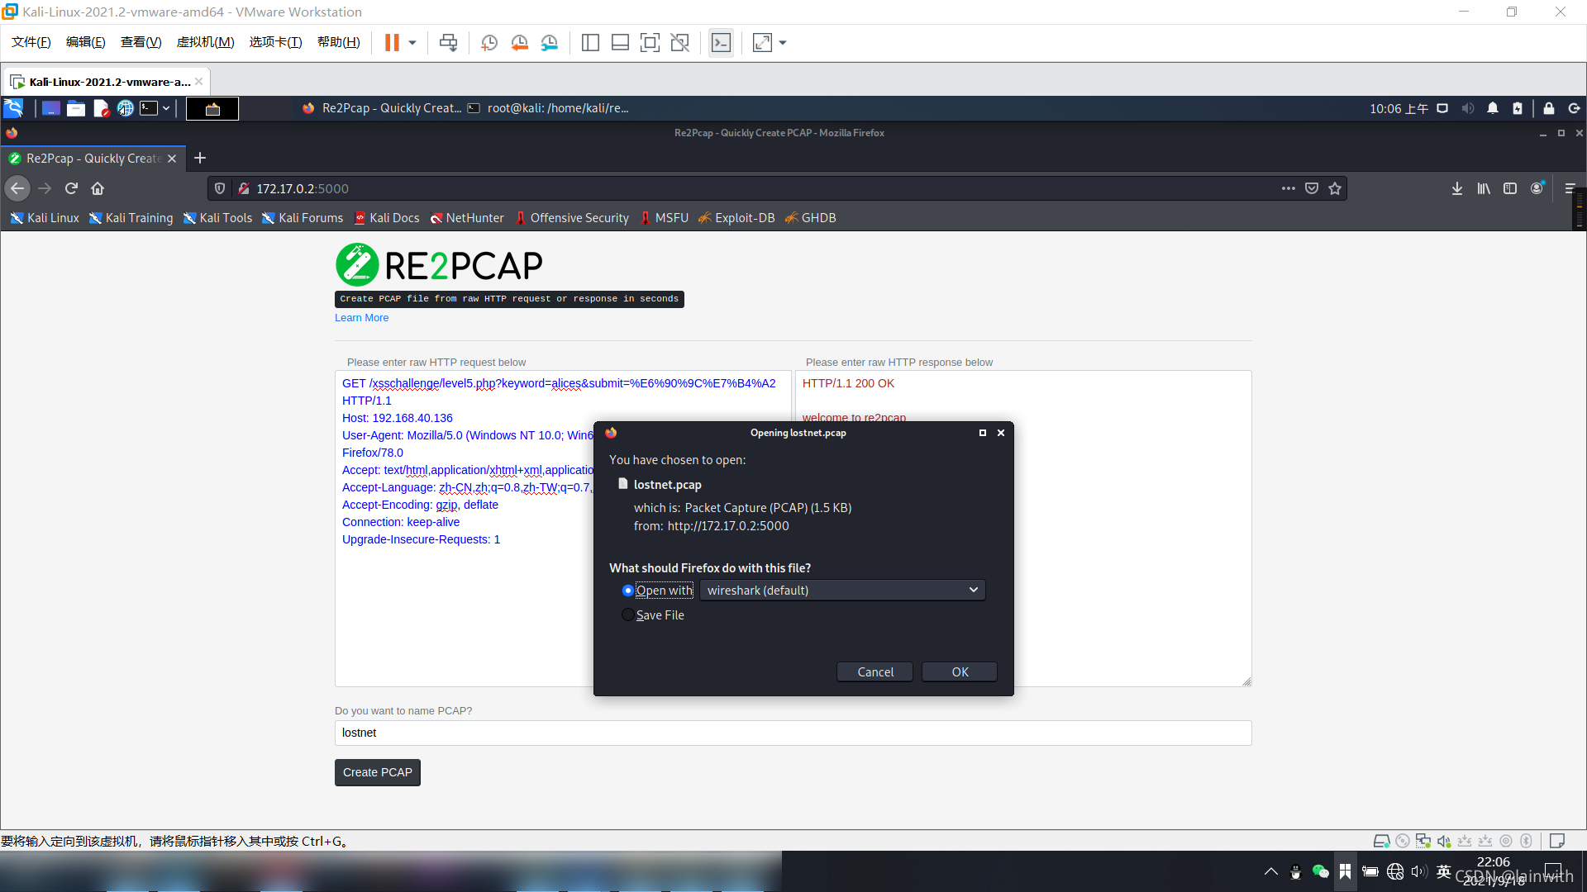Enter VMware full screen mode icon
Image resolution: width=1587 pixels, height=892 pixels.
pyautogui.click(x=650, y=42)
